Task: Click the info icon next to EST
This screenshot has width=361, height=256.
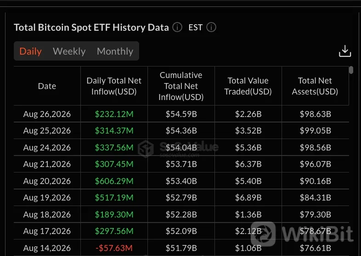Action: coord(211,28)
